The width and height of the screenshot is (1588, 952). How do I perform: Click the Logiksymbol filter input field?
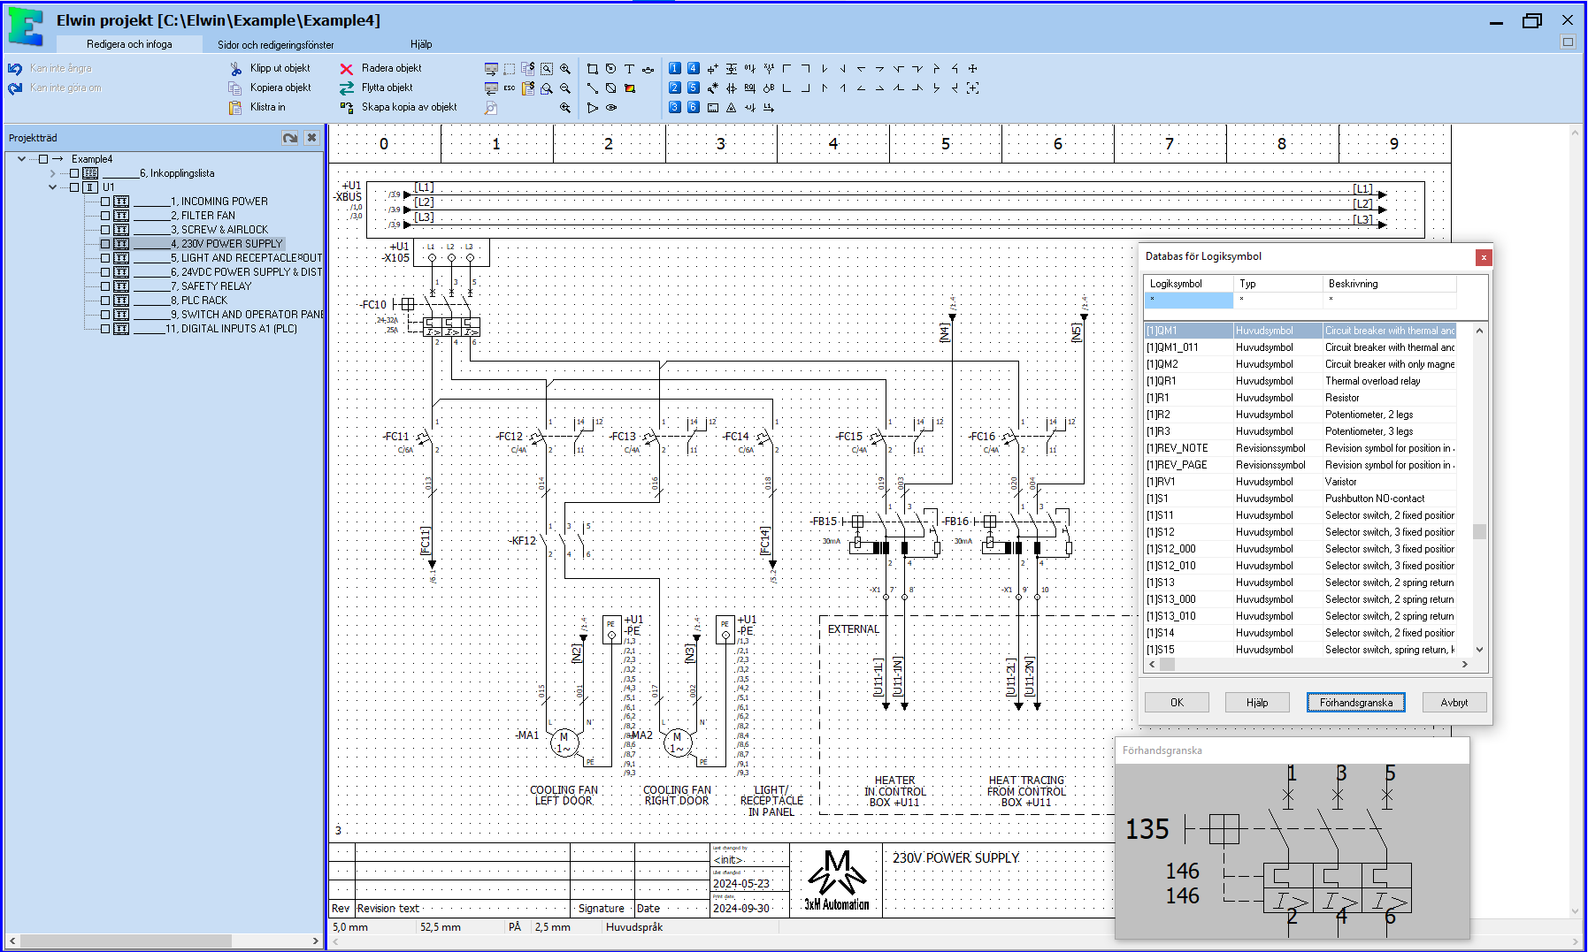pyautogui.click(x=1188, y=300)
